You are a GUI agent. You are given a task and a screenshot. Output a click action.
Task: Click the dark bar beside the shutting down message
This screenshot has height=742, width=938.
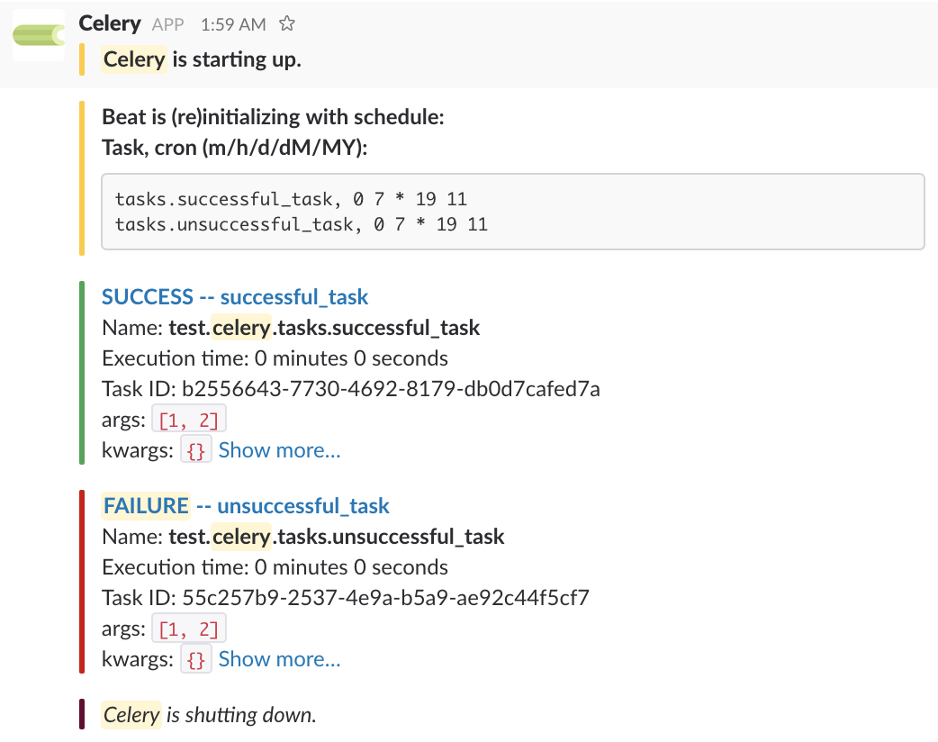tap(82, 715)
